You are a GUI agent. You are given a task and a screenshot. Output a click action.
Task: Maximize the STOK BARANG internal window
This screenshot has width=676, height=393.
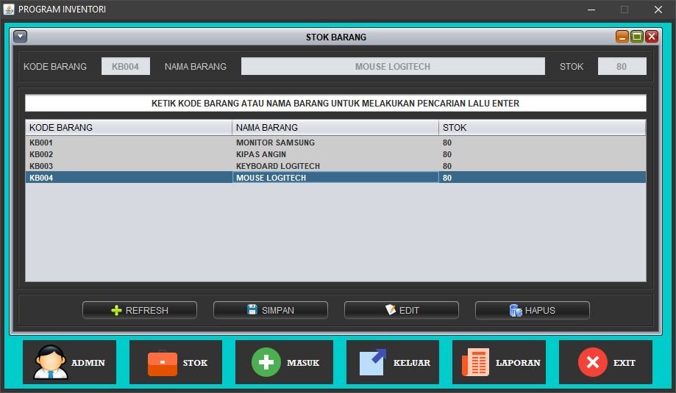[637, 37]
